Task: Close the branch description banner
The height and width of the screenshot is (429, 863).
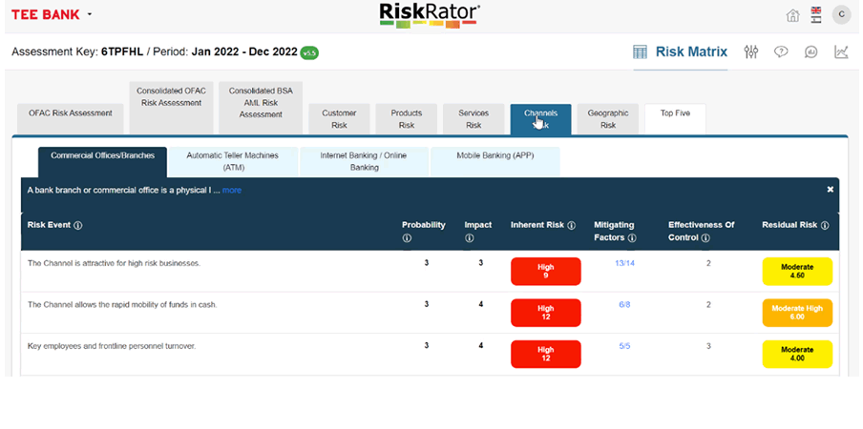Action: coord(830,190)
